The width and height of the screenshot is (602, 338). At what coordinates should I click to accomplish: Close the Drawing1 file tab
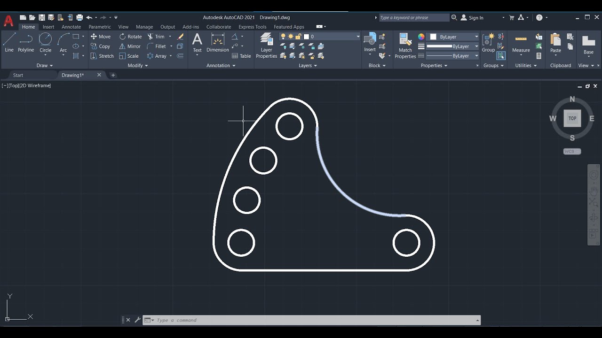(99, 75)
